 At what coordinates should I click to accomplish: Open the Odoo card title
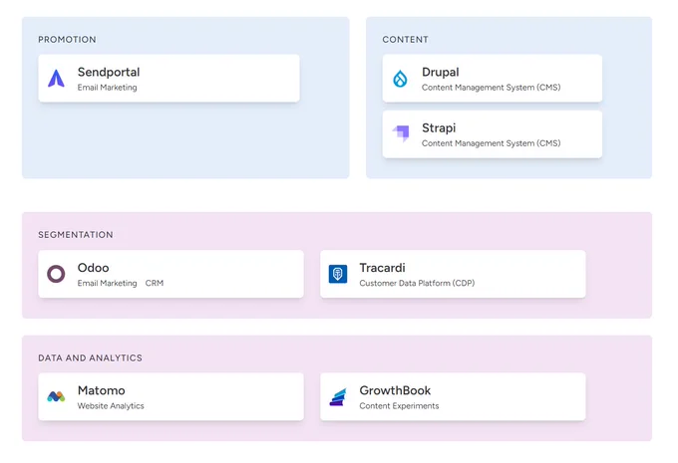click(93, 268)
